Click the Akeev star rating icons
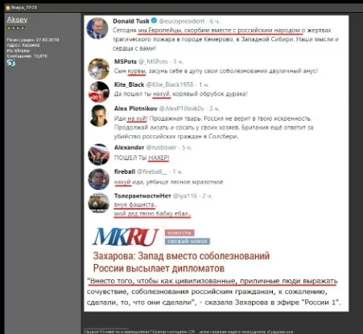This screenshot has height=334, width=363. pos(15,28)
